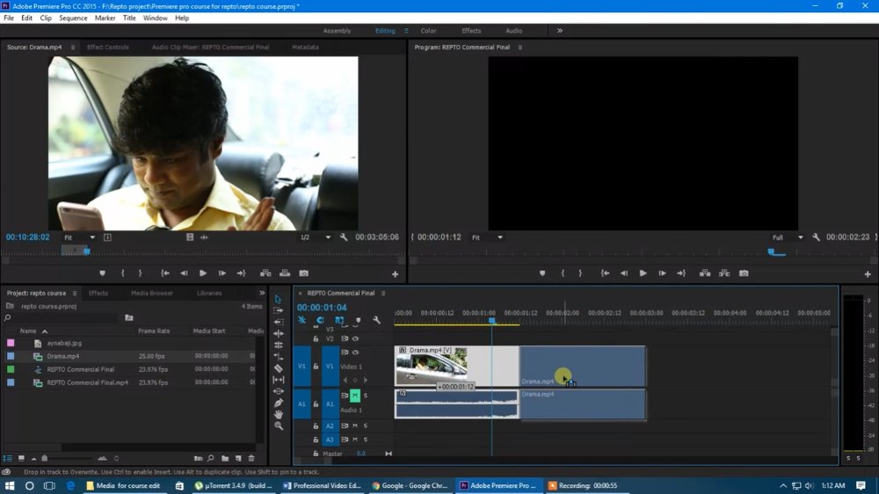
Task: Delete selected item with trash icon
Action: pos(251,458)
